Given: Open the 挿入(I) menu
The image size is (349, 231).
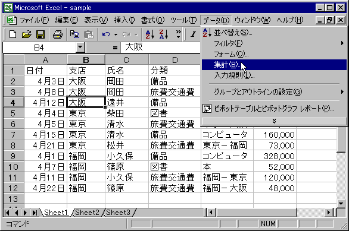Looking at the screenshot, I should (124, 20).
